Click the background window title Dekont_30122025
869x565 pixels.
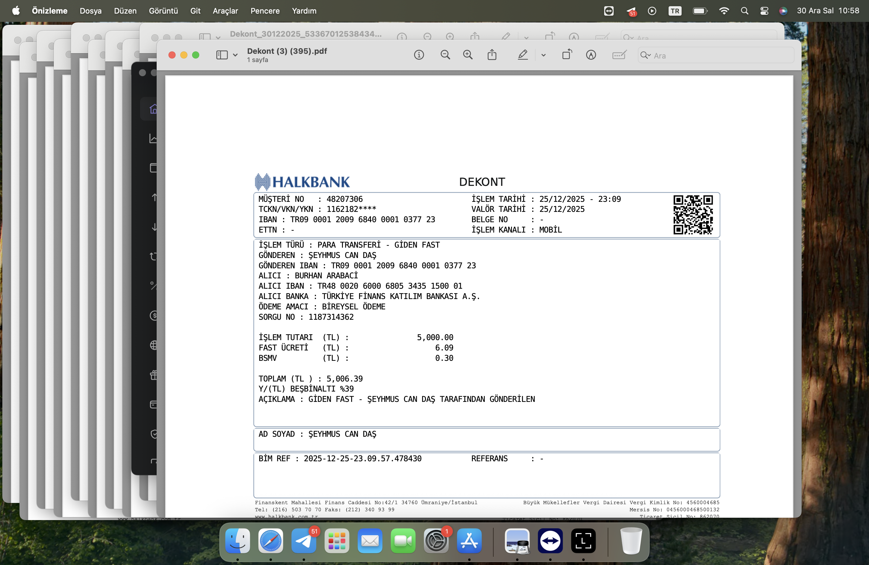click(306, 34)
